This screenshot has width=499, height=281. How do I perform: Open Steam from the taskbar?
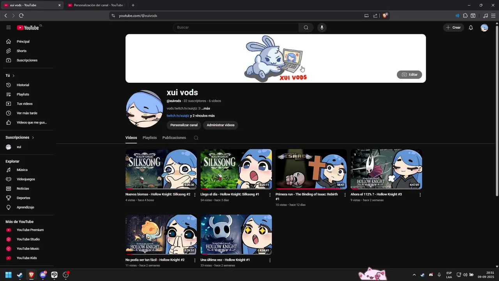(20, 275)
